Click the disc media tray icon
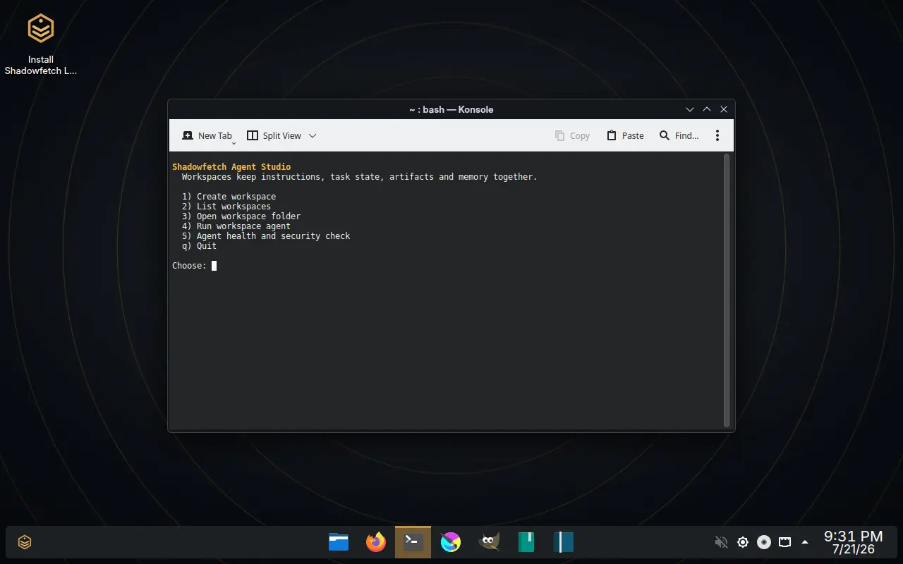The image size is (903, 564). 763,542
